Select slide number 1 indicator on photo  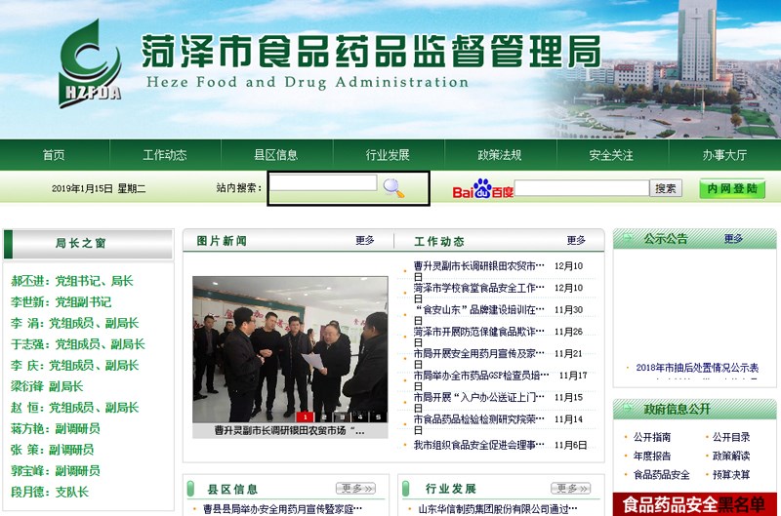(x=306, y=417)
